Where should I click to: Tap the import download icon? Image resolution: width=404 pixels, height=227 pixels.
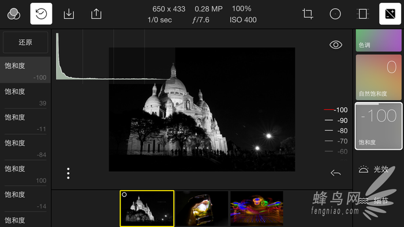coord(69,14)
